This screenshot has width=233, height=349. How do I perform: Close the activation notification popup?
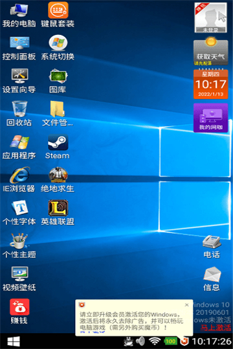pos(187,304)
